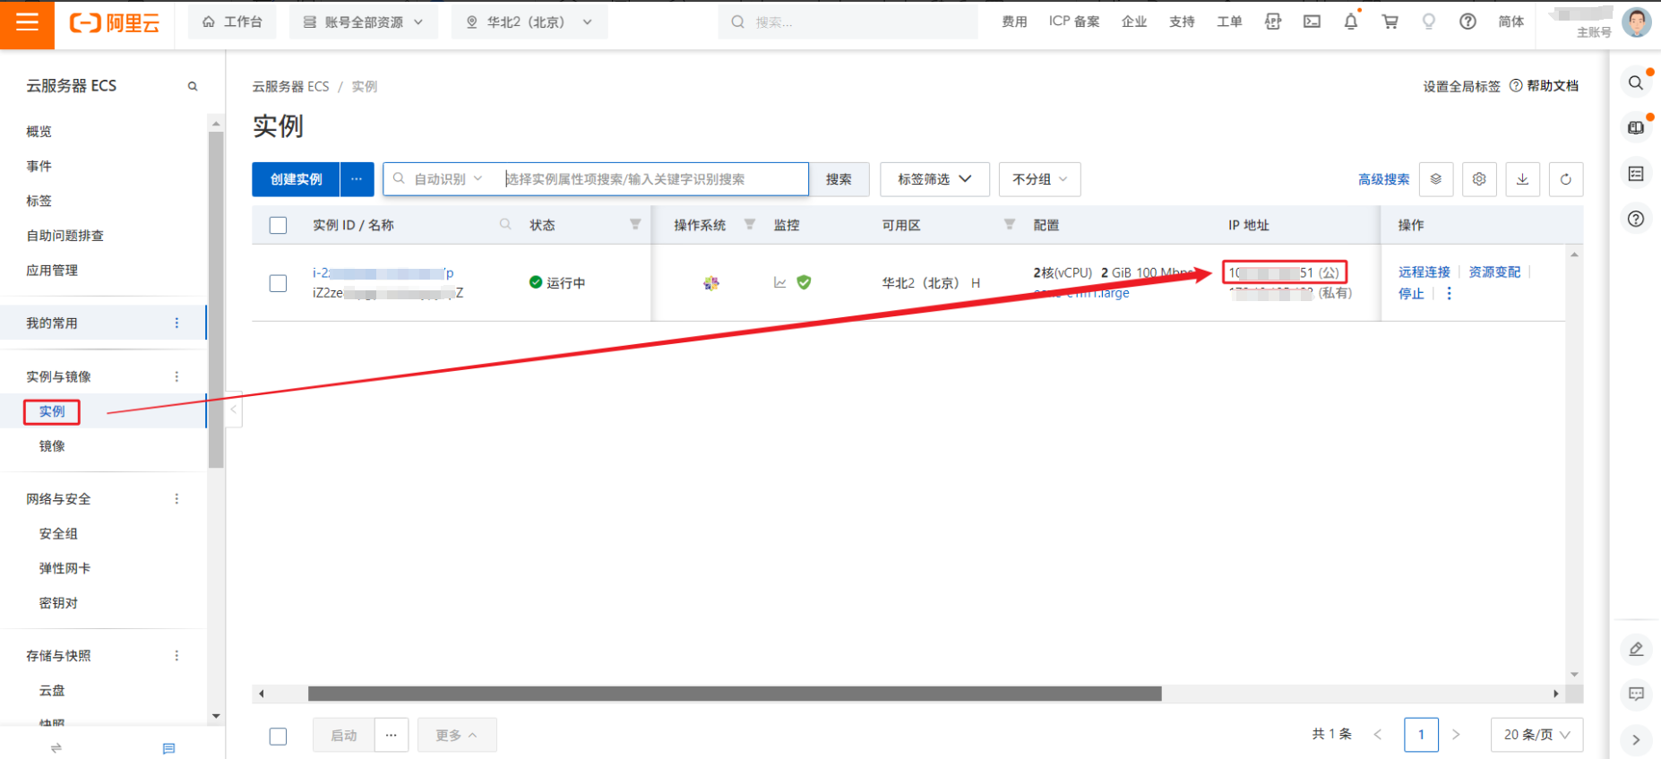Open 镜像 in the sidebar
This screenshot has width=1661, height=759.
pyautogui.click(x=52, y=446)
